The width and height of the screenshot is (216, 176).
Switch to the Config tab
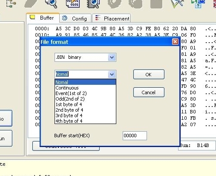(x=75, y=18)
